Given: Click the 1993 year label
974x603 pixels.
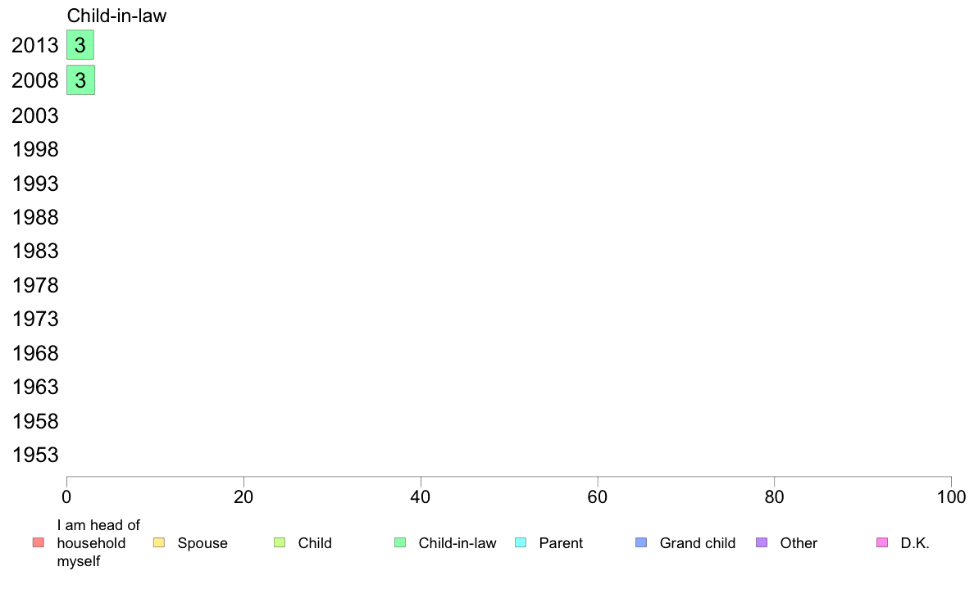Looking at the screenshot, I should (35, 184).
